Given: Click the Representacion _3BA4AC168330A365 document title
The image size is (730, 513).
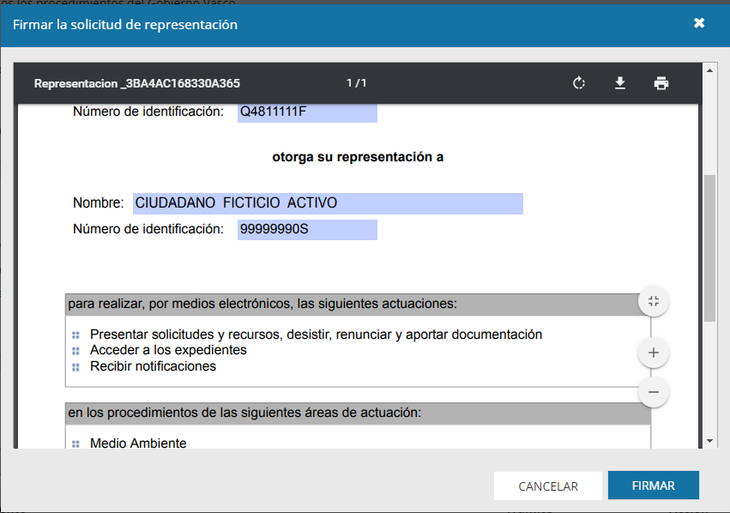Looking at the screenshot, I should click(136, 83).
